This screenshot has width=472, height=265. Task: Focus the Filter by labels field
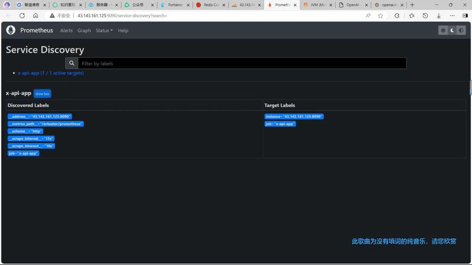pos(242,64)
